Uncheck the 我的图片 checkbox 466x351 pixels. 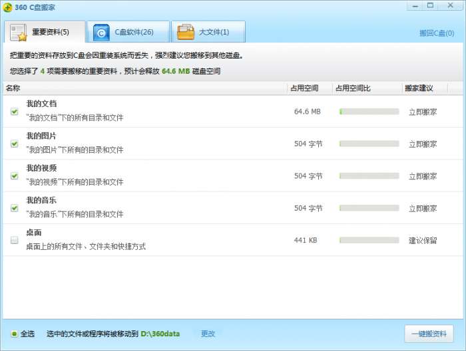click(14, 144)
